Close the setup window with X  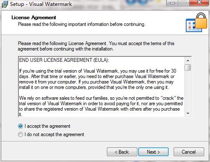click(199, 3)
